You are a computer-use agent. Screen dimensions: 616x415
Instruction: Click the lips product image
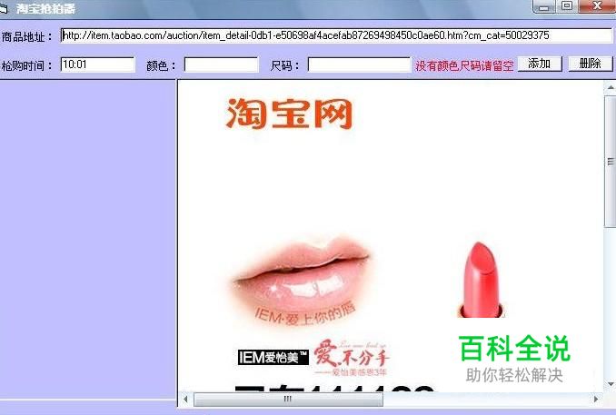301,281
